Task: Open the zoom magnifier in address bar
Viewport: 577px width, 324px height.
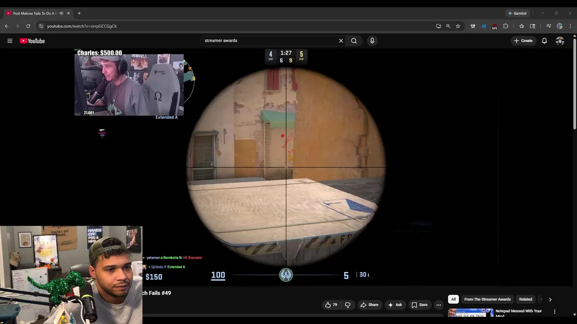Action: [x=448, y=26]
